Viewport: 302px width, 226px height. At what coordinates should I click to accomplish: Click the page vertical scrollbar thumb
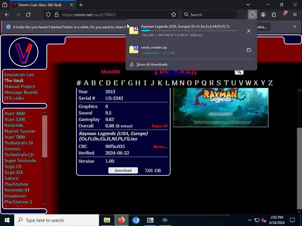pos(299,169)
